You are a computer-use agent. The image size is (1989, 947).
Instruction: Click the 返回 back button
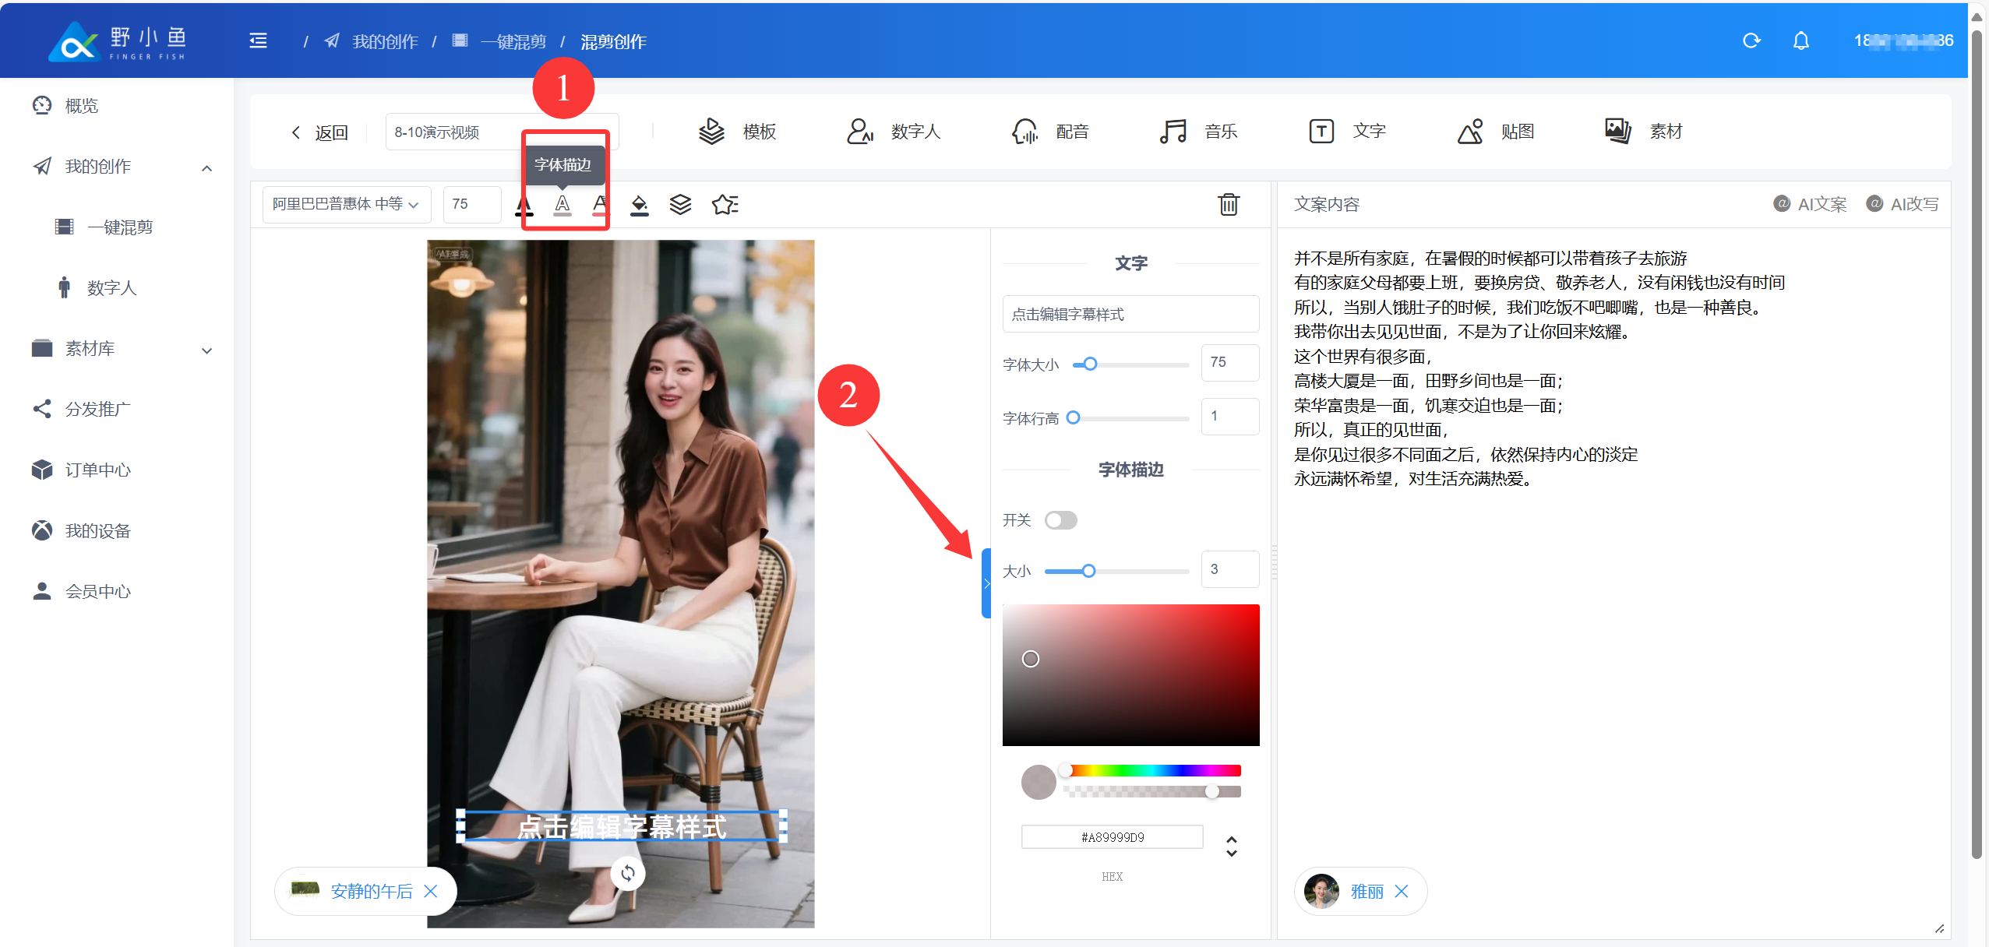tap(319, 132)
